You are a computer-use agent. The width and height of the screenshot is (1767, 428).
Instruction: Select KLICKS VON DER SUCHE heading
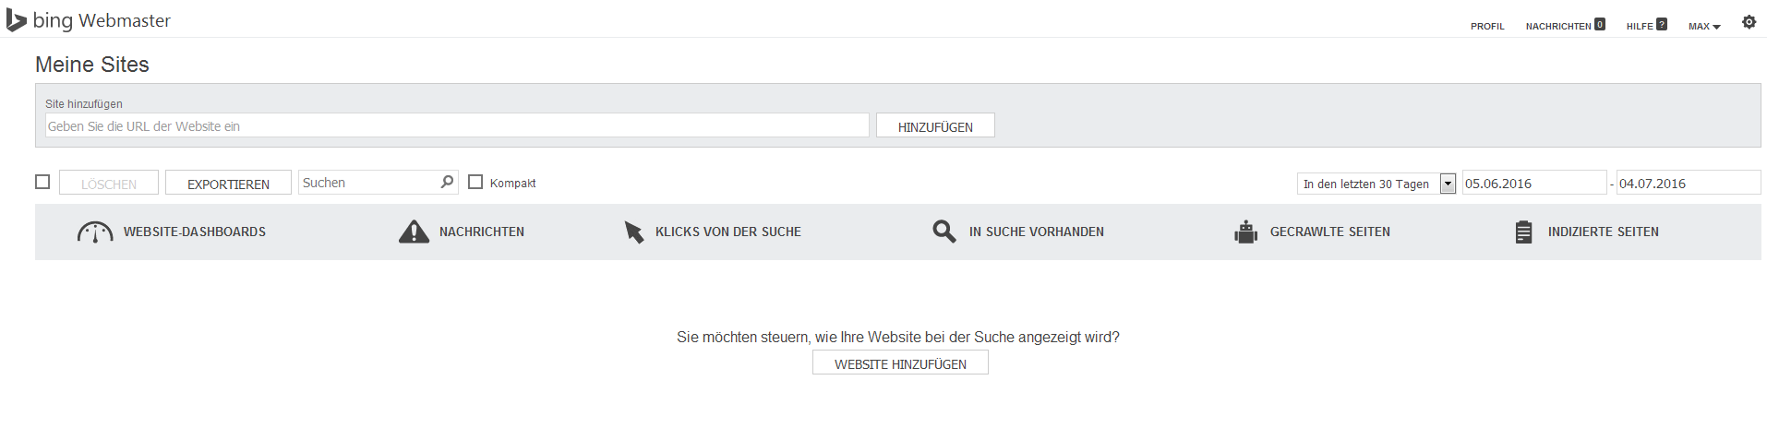(x=728, y=232)
